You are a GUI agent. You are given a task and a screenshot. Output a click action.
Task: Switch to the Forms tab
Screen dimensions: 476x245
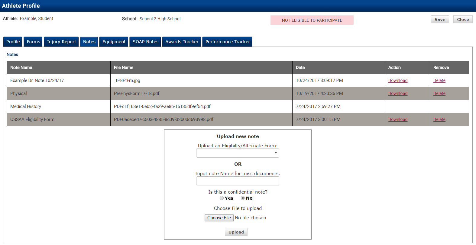(33, 42)
